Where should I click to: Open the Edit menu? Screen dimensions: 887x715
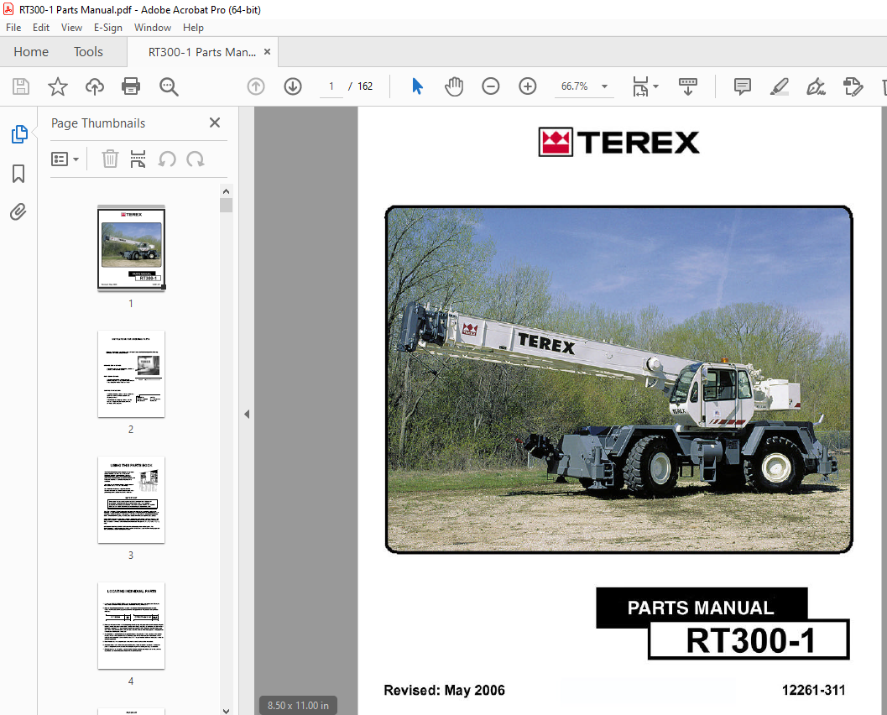tap(41, 27)
